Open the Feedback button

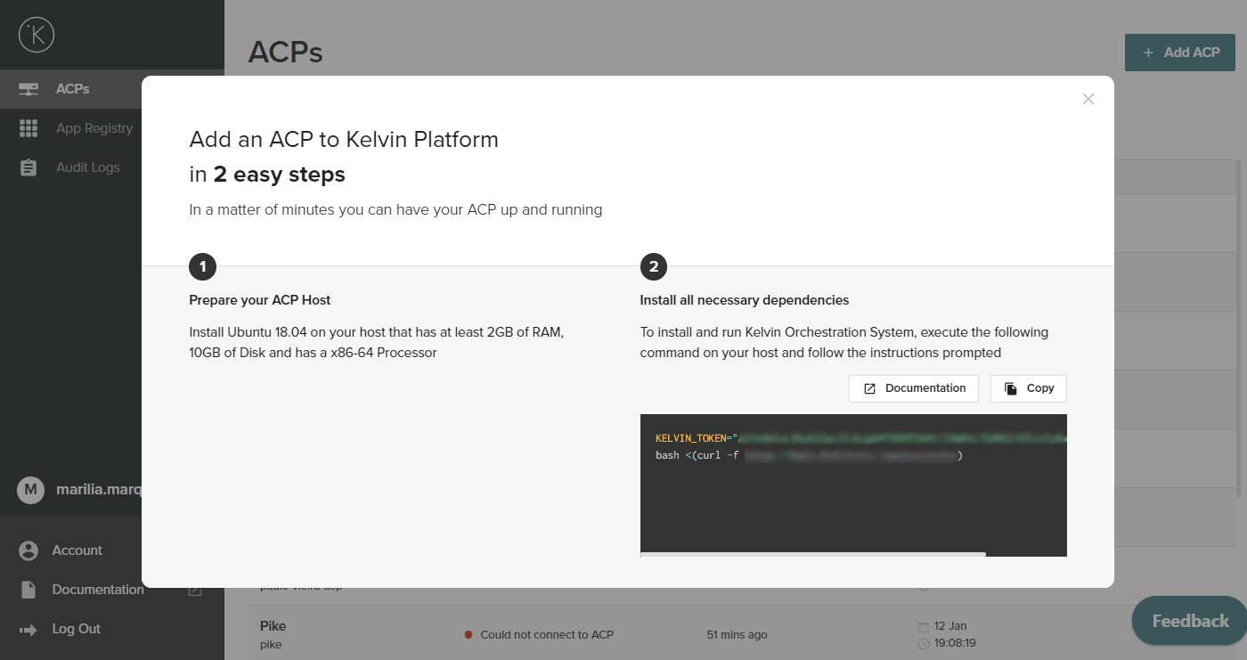pos(1190,621)
